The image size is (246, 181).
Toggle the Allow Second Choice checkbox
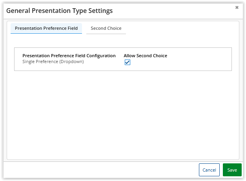point(127,62)
